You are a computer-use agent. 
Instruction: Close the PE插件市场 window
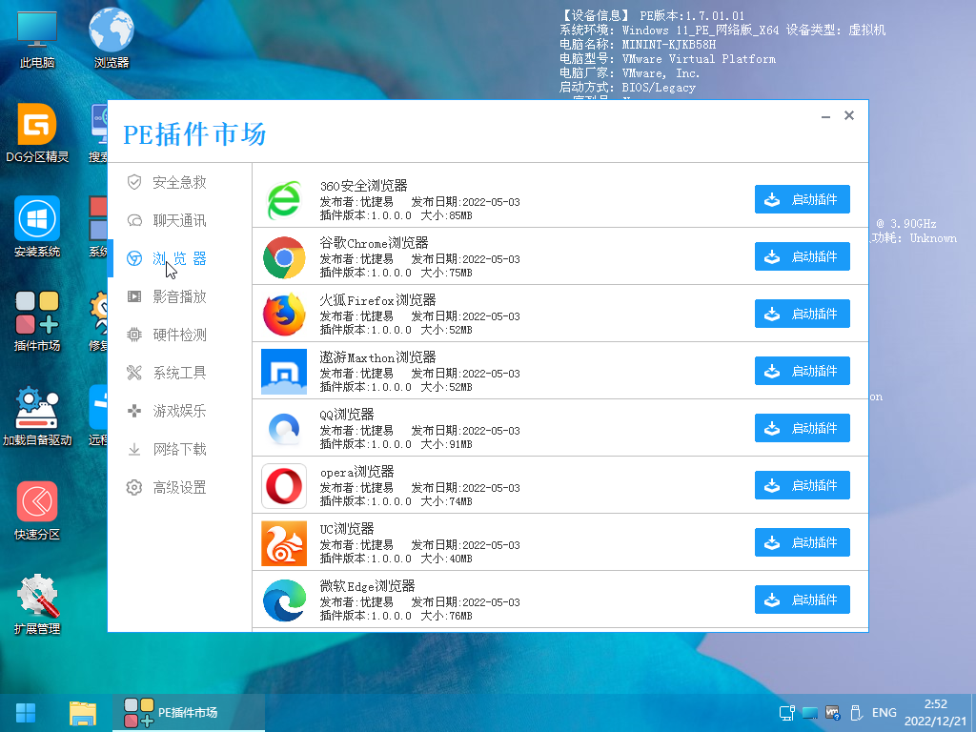849,115
